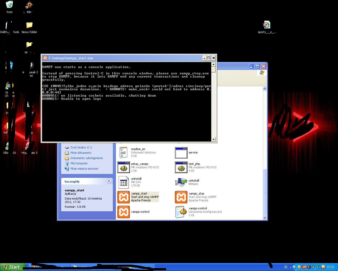Select the xampp-control configuration settings file
Screen dimensions: 338x271
point(181,212)
